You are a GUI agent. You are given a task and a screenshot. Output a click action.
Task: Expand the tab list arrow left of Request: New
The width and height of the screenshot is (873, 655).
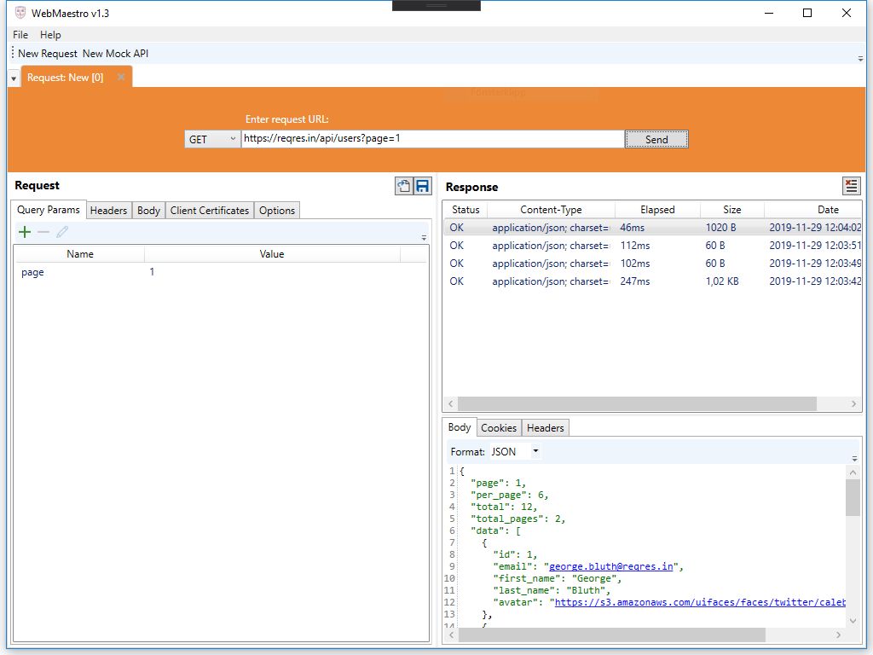13,76
